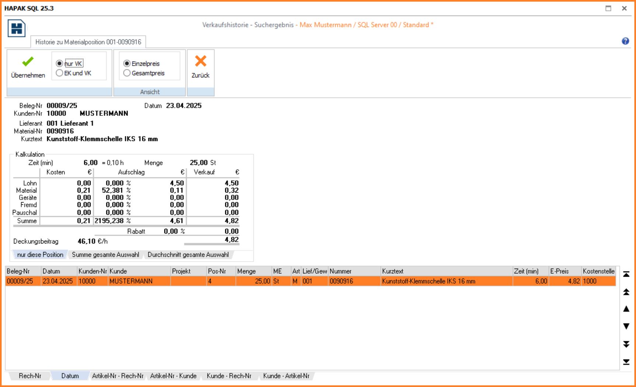This screenshot has width=636, height=387.
Task: Click the HAPAK logo icon
Action: coord(17,28)
